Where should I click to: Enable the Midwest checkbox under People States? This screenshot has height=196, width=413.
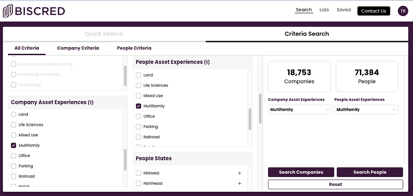tap(139, 173)
